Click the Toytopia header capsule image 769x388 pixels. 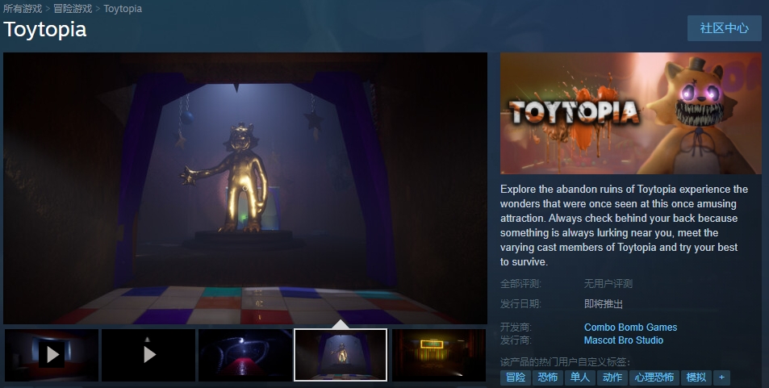coord(631,113)
